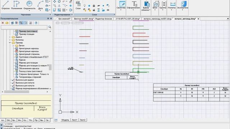Switch to Виктор rew001.dwg Редактор блоков tab
Image resolution: width=230 pixels, height=129 pixels.
(93, 19)
